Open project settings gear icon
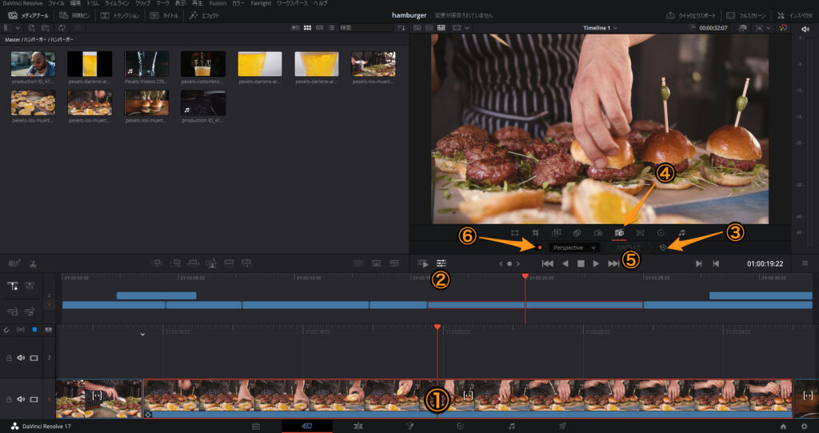Viewport: 819px width, 433px height. (x=804, y=426)
